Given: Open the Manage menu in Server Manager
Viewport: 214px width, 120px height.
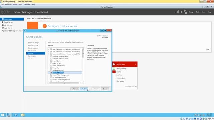Looking at the screenshot, I should click(x=191, y=12).
